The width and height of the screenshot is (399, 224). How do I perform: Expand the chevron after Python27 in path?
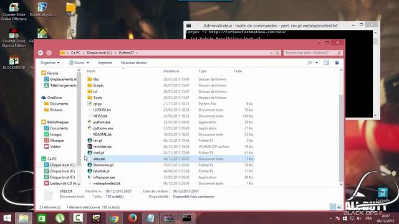137,53
